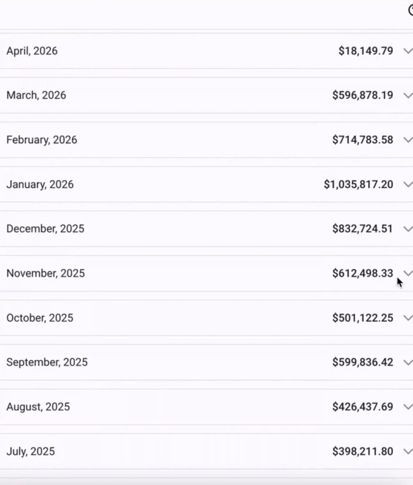Expand the March, 2026 chevron arrow
This screenshot has height=485, width=413.
[407, 96]
